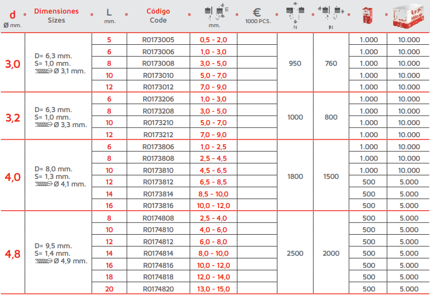Select diameter value 4,0

[x=13, y=177]
